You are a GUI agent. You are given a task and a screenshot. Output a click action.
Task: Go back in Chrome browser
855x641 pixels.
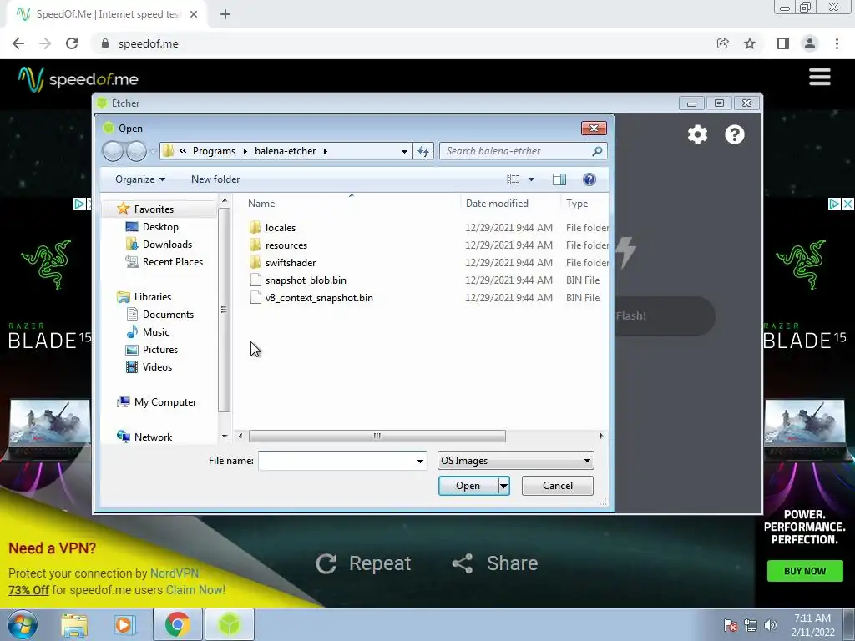point(18,43)
